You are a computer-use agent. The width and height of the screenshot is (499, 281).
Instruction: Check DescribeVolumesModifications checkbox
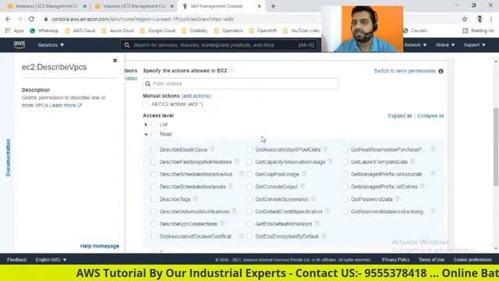coord(154,212)
